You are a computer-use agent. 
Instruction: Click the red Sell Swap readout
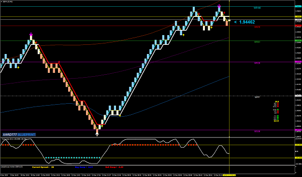coord(114,167)
